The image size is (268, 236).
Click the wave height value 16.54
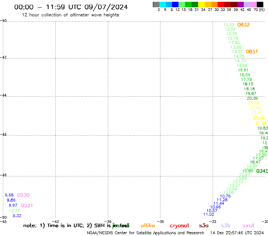click(245, 75)
